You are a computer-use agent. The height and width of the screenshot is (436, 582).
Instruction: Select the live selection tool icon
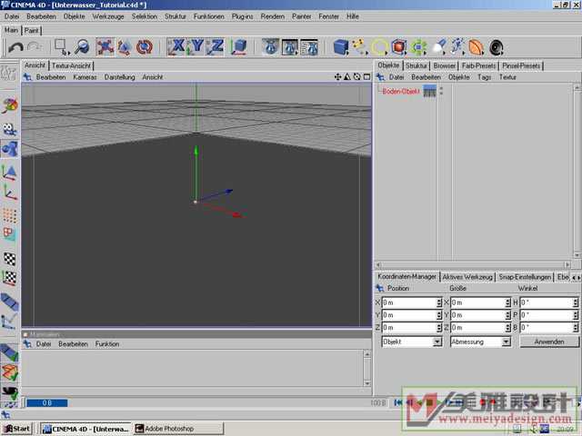pos(62,47)
